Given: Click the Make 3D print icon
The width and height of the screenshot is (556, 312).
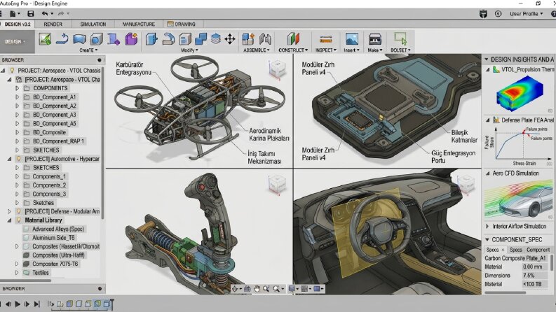Looking at the screenshot, I should [x=375, y=39].
